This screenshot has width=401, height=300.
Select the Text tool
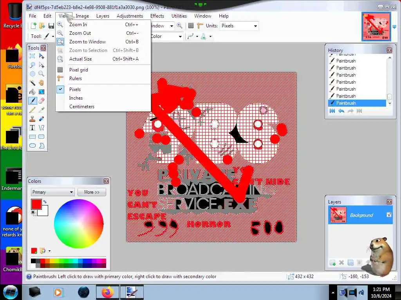click(x=33, y=128)
